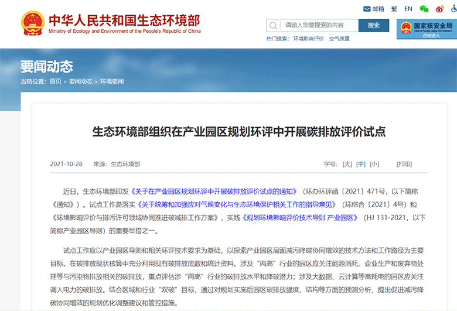Set font size to 中
The width and height of the screenshot is (457, 311).
[x=361, y=165]
